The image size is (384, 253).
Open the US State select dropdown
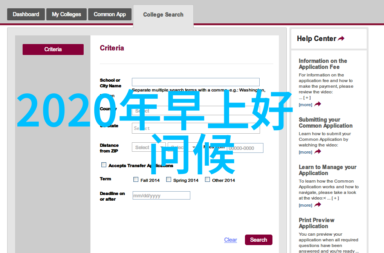point(196,128)
